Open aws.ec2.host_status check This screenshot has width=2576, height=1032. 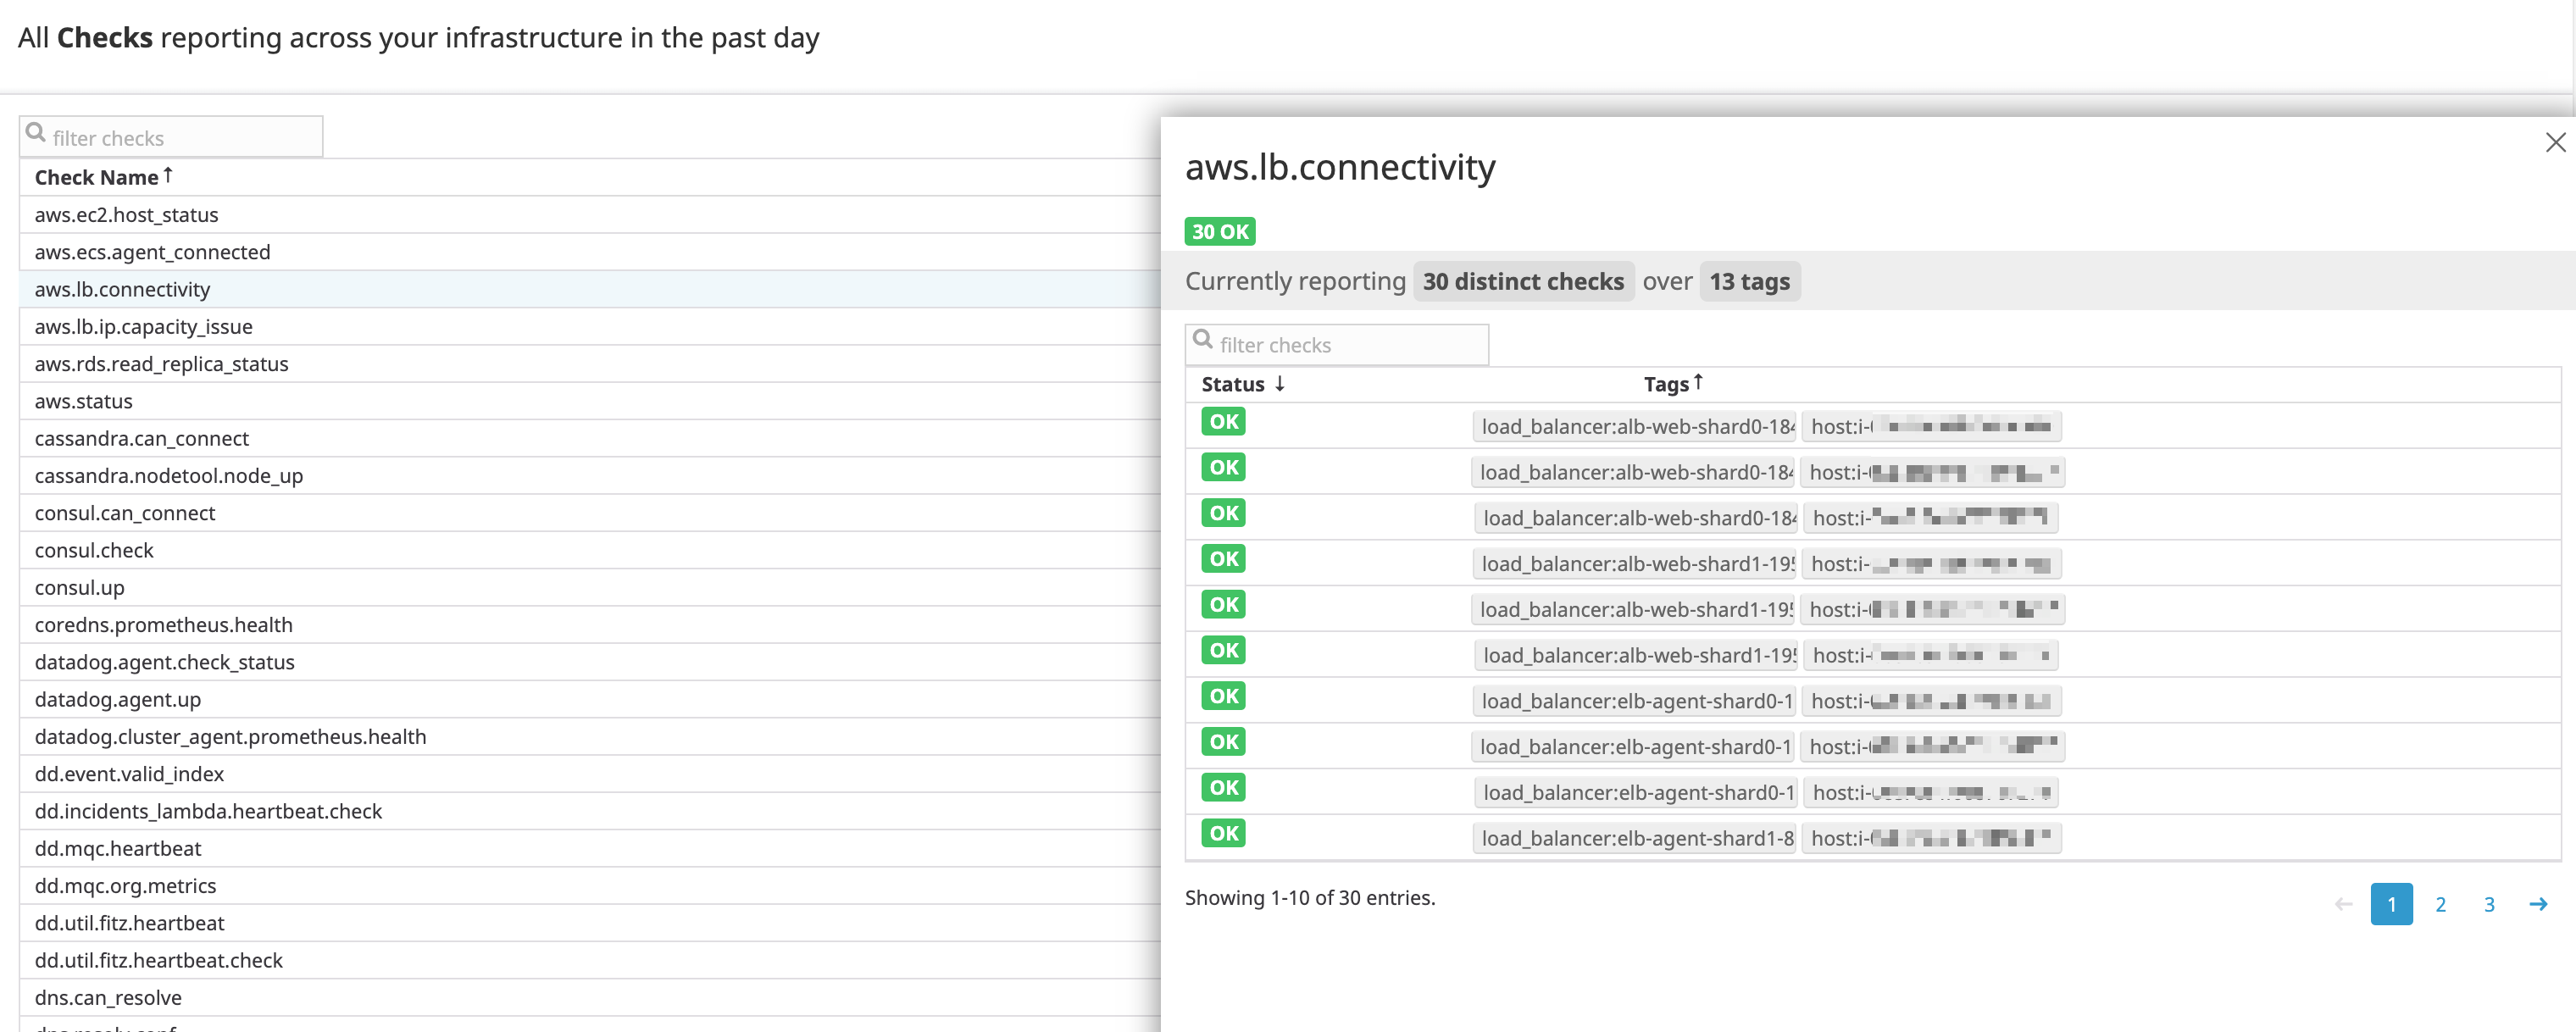click(126, 215)
